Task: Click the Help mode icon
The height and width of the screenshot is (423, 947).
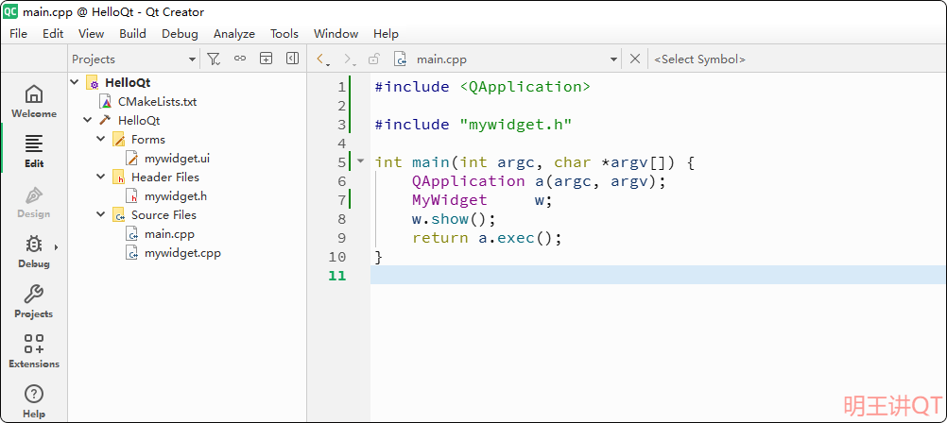Action: [x=33, y=400]
